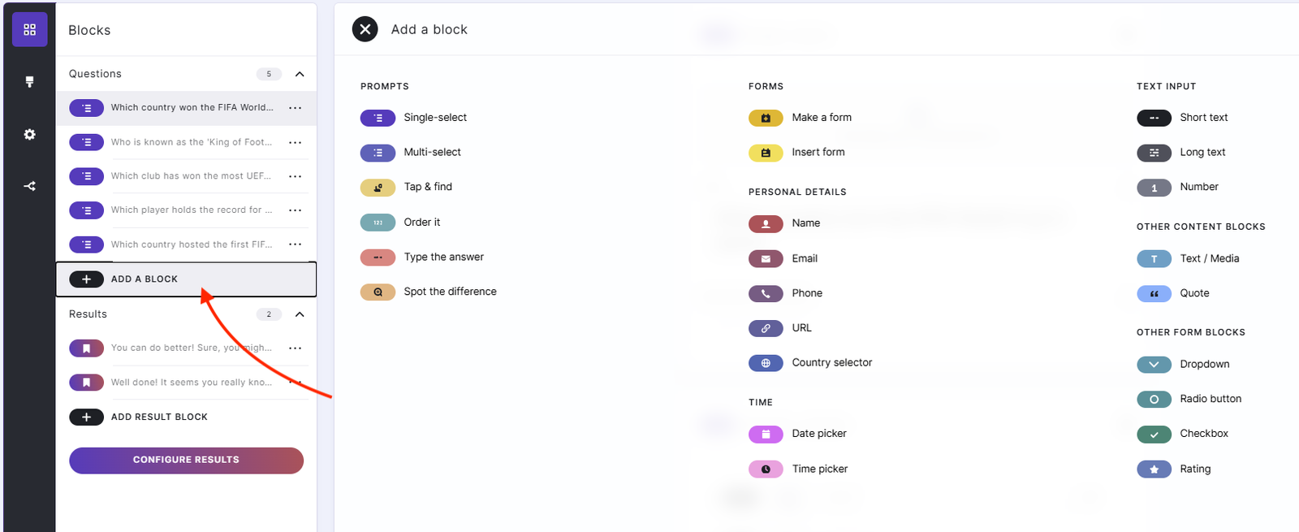Add a Checkbox form block
Image resolution: width=1299 pixels, height=532 pixels.
pyautogui.click(x=1203, y=434)
